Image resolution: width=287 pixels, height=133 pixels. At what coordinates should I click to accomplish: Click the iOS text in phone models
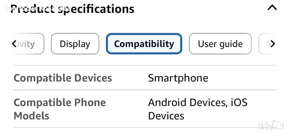click(x=239, y=103)
